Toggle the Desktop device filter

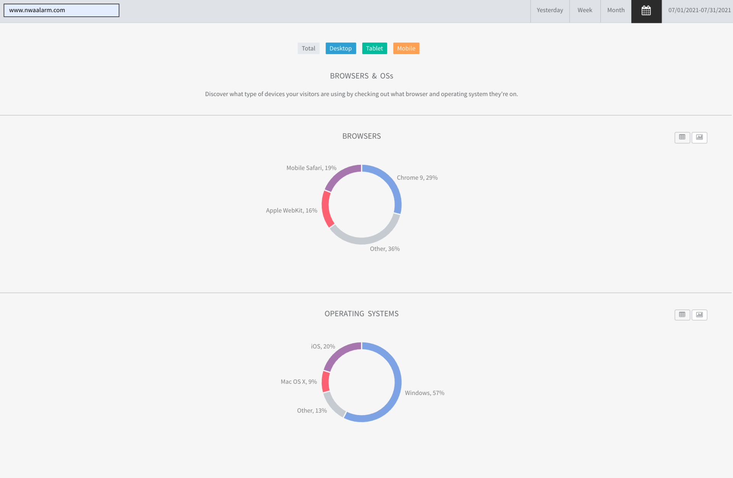point(340,48)
